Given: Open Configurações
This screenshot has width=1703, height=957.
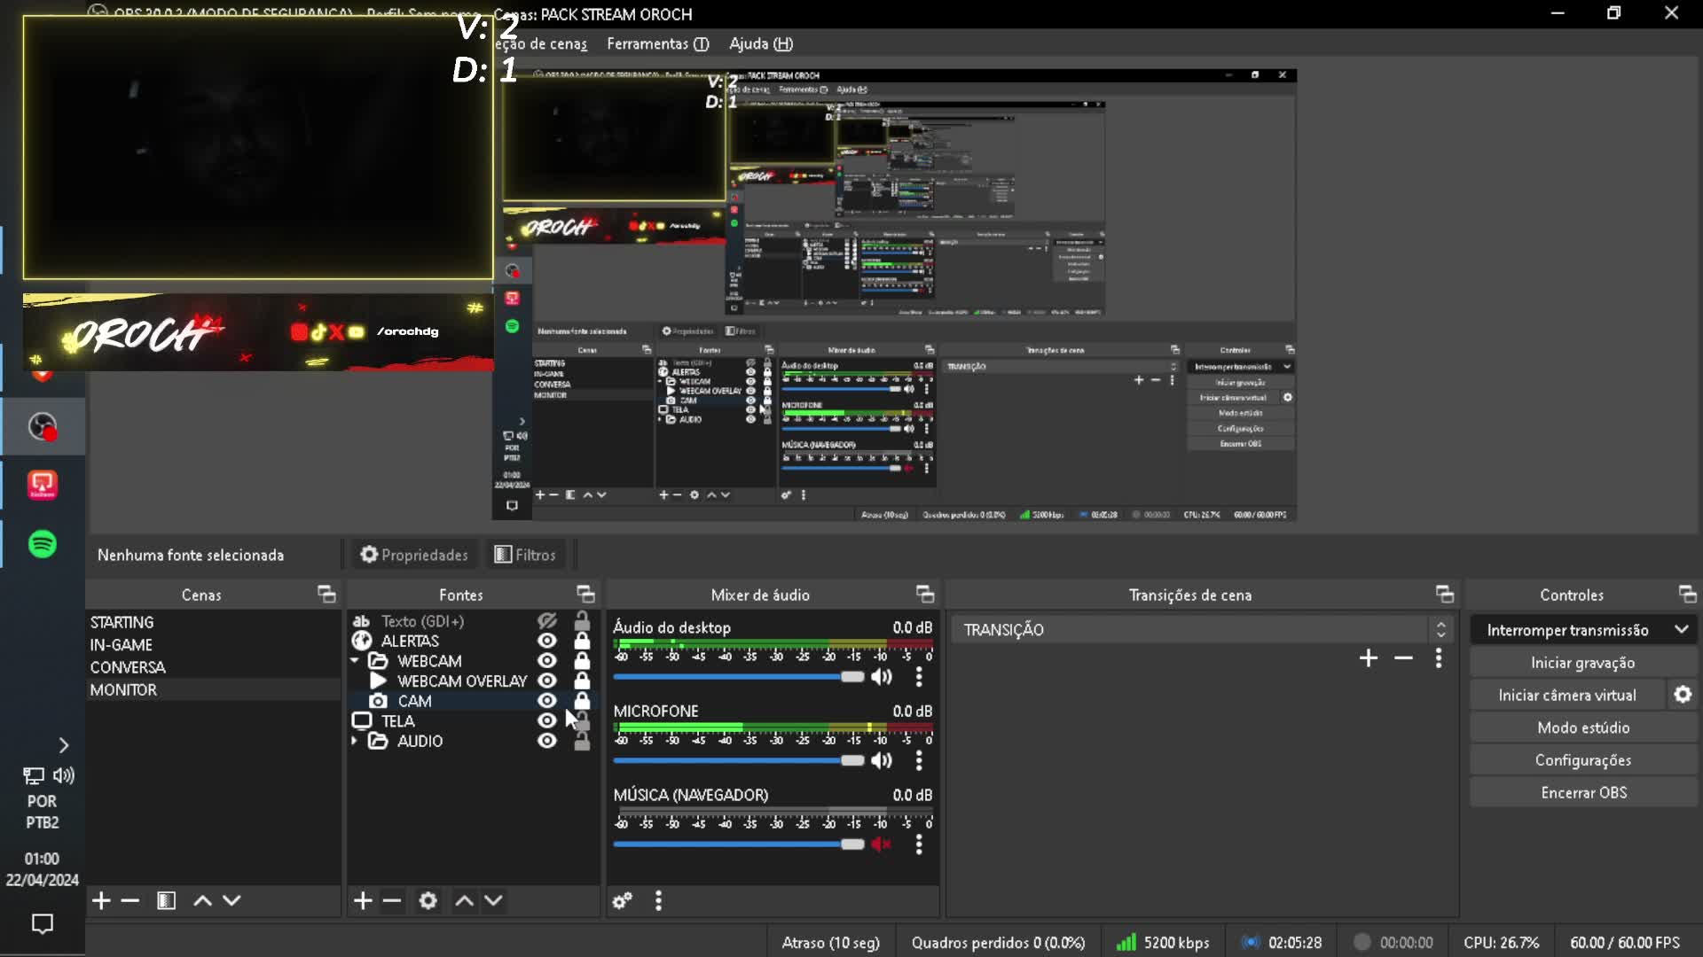Looking at the screenshot, I should pyautogui.click(x=1582, y=760).
